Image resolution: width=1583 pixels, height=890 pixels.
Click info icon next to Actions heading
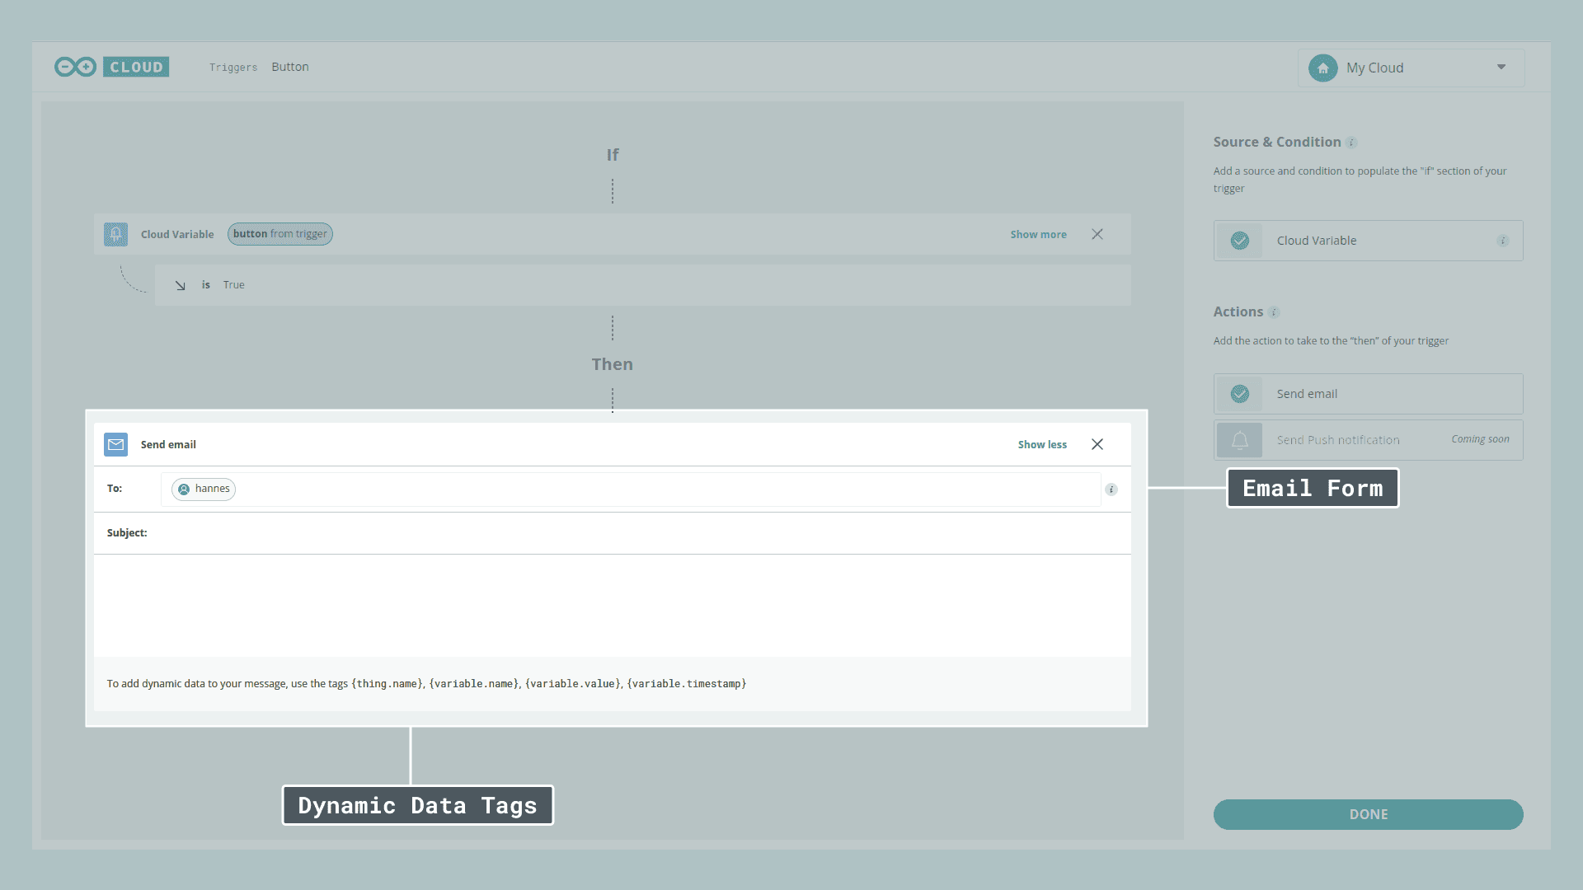click(x=1274, y=312)
